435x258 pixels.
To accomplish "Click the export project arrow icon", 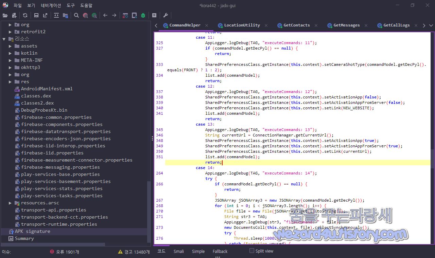I will coord(45,15).
